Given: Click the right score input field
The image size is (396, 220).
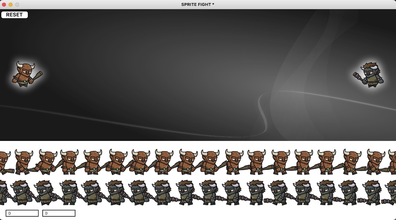Looking at the screenshot, I should [x=59, y=213].
